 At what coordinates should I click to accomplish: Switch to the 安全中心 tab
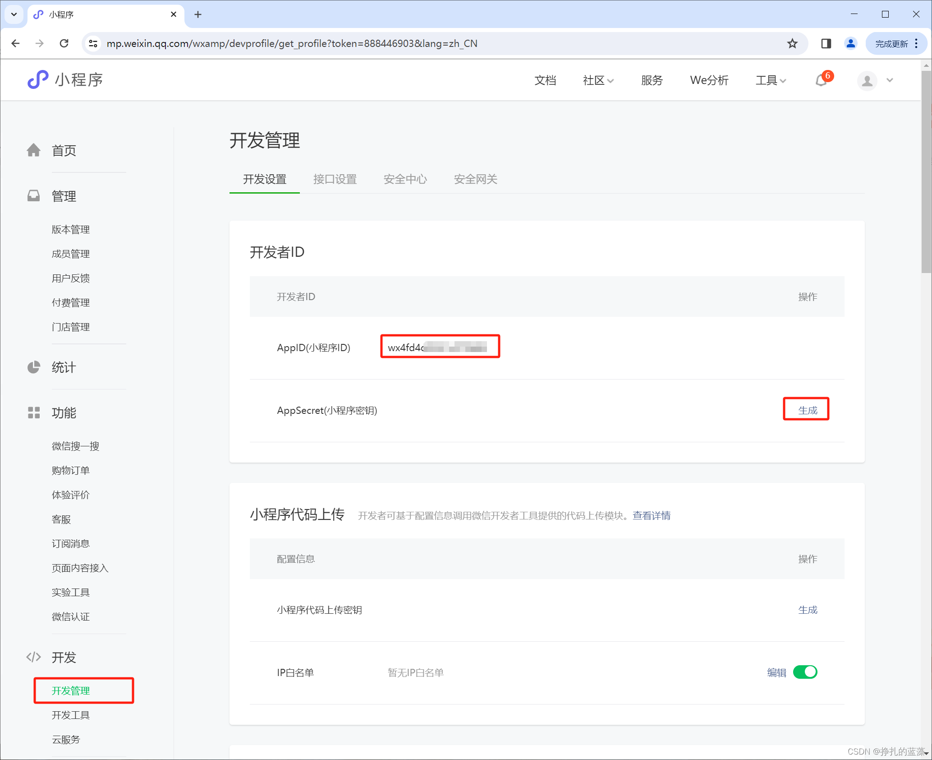click(405, 179)
